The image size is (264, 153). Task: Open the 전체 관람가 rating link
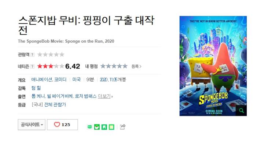pos(55,105)
